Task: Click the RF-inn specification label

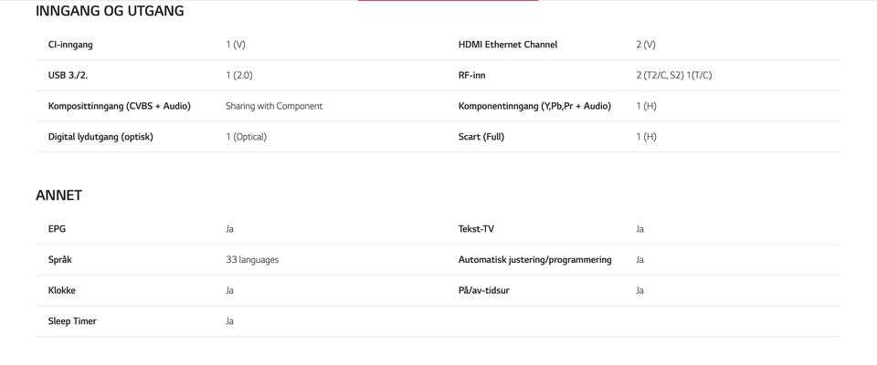Action: coord(471,76)
